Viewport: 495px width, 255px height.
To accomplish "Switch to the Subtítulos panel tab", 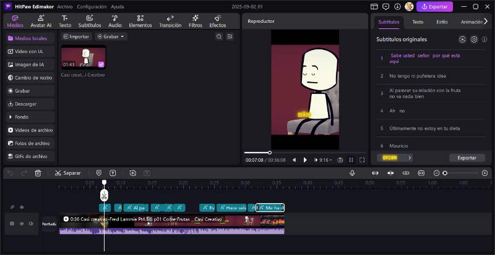I will (x=389, y=22).
